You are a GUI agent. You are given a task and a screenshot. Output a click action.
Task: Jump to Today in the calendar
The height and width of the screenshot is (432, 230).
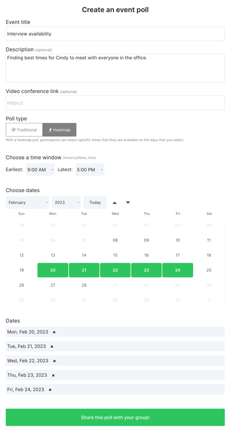[95, 203]
